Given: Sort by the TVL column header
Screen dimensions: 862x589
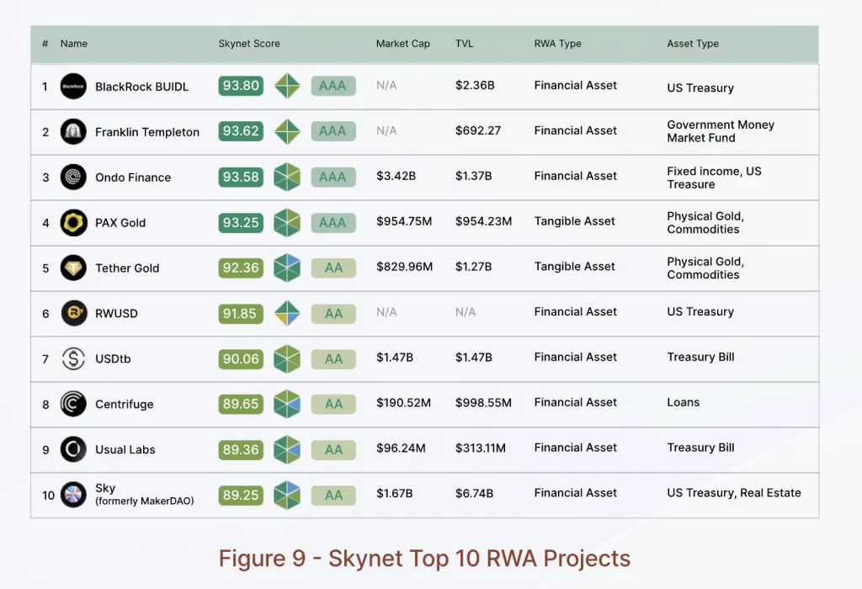Looking at the screenshot, I should tap(464, 44).
